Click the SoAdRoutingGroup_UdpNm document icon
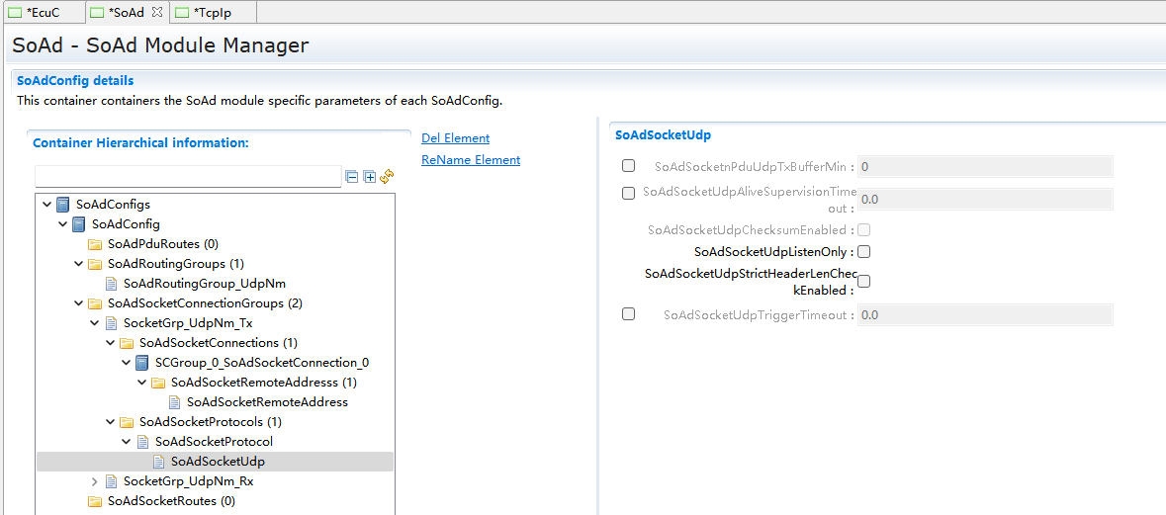1166x515 pixels. (x=111, y=284)
